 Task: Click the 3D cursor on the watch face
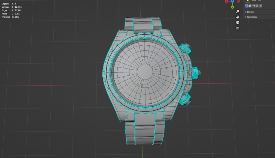click(141, 84)
